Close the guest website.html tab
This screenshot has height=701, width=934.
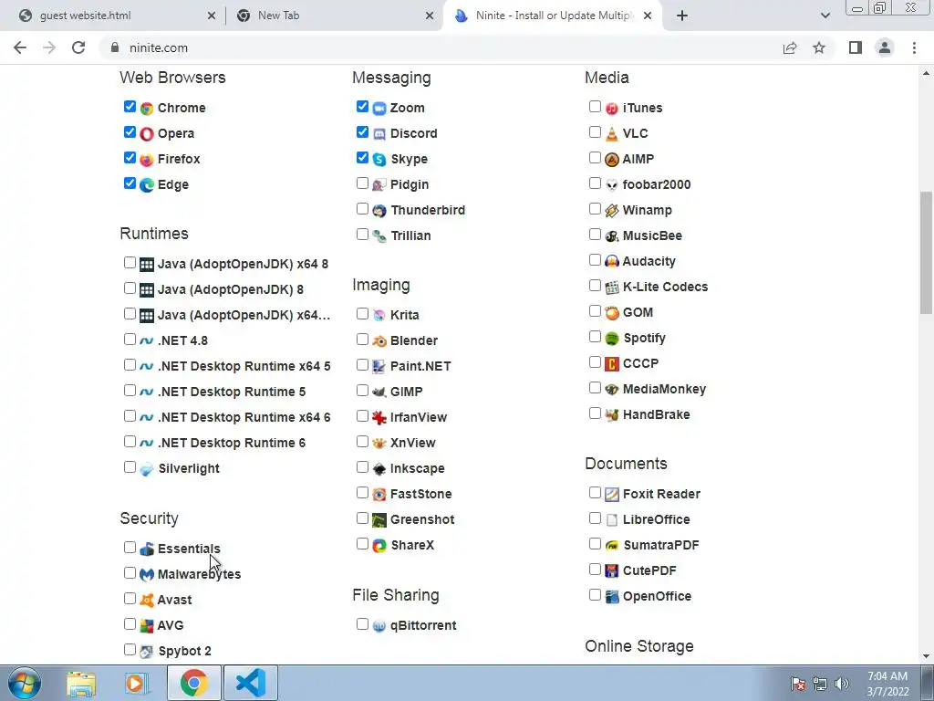click(212, 16)
